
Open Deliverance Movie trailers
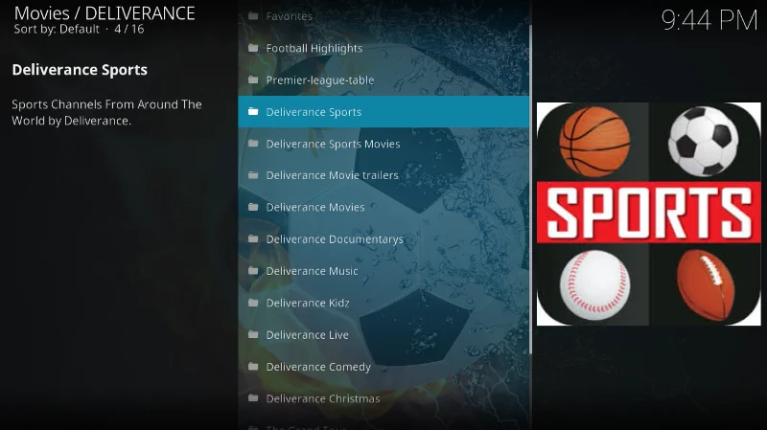(x=383, y=175)
